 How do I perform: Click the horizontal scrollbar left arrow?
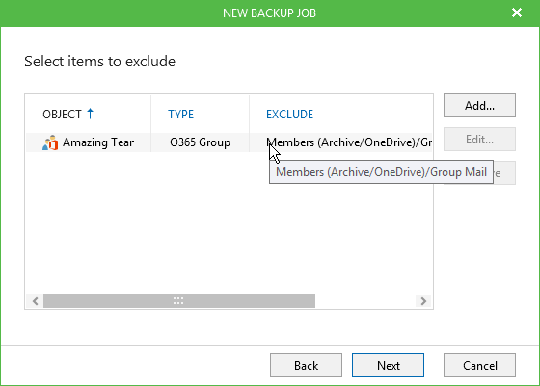pos(35,301)
